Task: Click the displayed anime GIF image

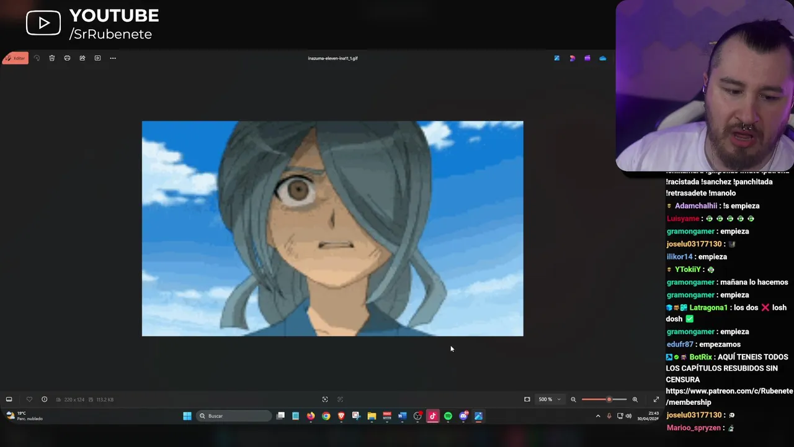Action: (x=332, y=228)
